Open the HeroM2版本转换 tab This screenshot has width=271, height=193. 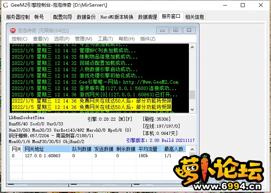click(x=117, y=17)
